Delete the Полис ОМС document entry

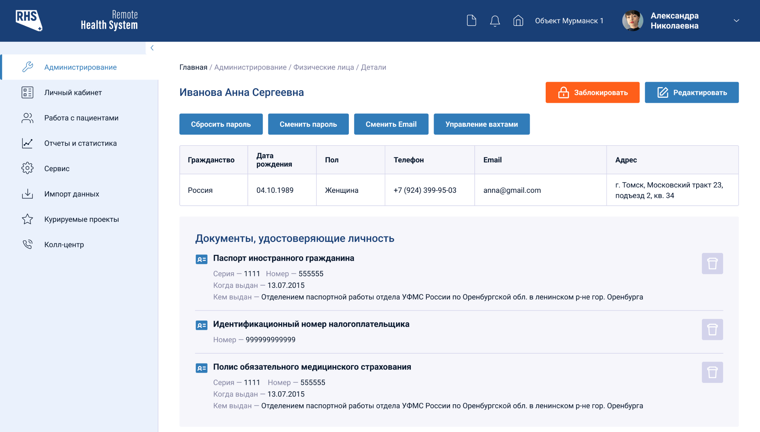(x=712, y=372)
